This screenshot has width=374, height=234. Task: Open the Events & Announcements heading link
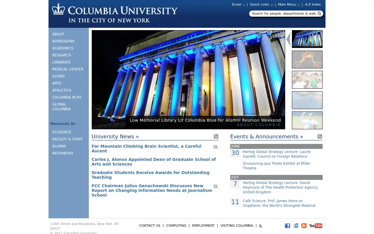tap(267, 137)
